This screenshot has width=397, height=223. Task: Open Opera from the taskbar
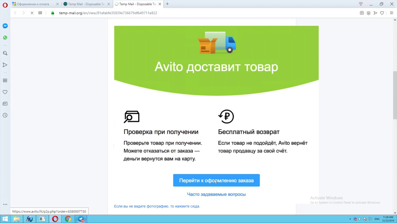pyautogui.click(x=55, y=219)
